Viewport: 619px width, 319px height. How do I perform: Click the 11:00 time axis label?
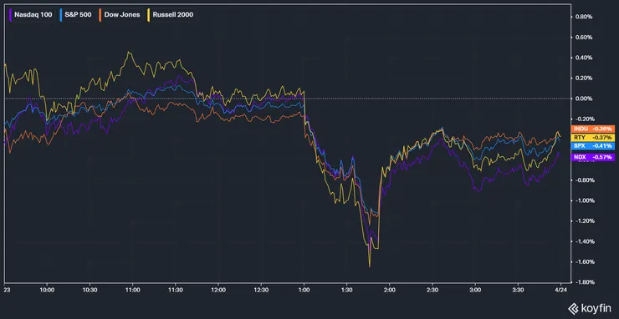pyautogui.click(x=133, y=290)
